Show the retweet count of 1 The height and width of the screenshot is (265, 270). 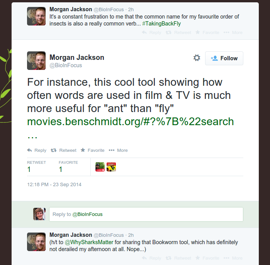[x=29, y=169]
